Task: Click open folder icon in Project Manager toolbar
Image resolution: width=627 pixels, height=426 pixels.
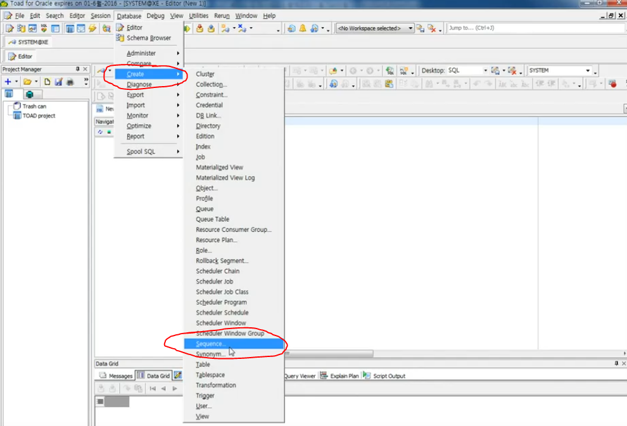Action: 27,82
